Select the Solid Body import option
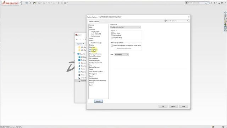 (x=112, y=33)
